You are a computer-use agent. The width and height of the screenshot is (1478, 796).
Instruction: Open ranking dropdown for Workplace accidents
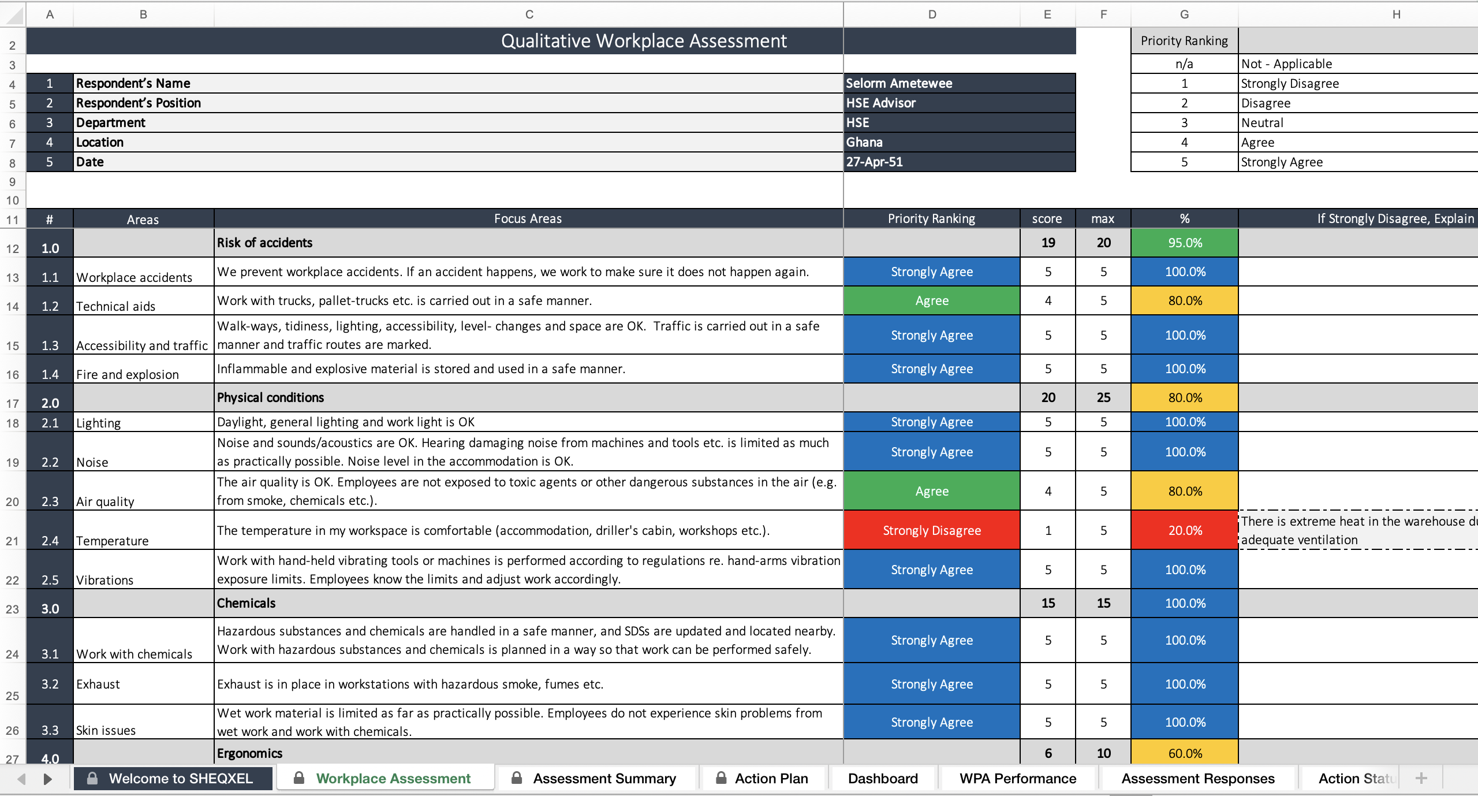point(932,271)
